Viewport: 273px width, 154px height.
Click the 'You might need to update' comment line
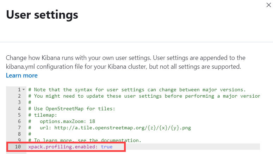(x=141, y=96)
